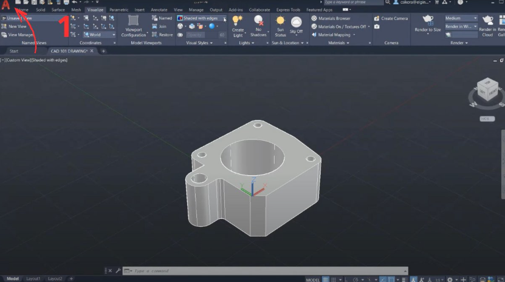Viewport: 505px width, 282px height.
Task: Click the AutoCAD application menu logo
Action: coord(6,5)
